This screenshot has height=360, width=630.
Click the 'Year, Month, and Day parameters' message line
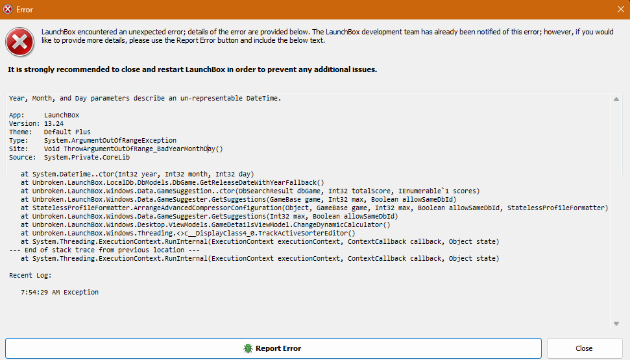[145, 99]
